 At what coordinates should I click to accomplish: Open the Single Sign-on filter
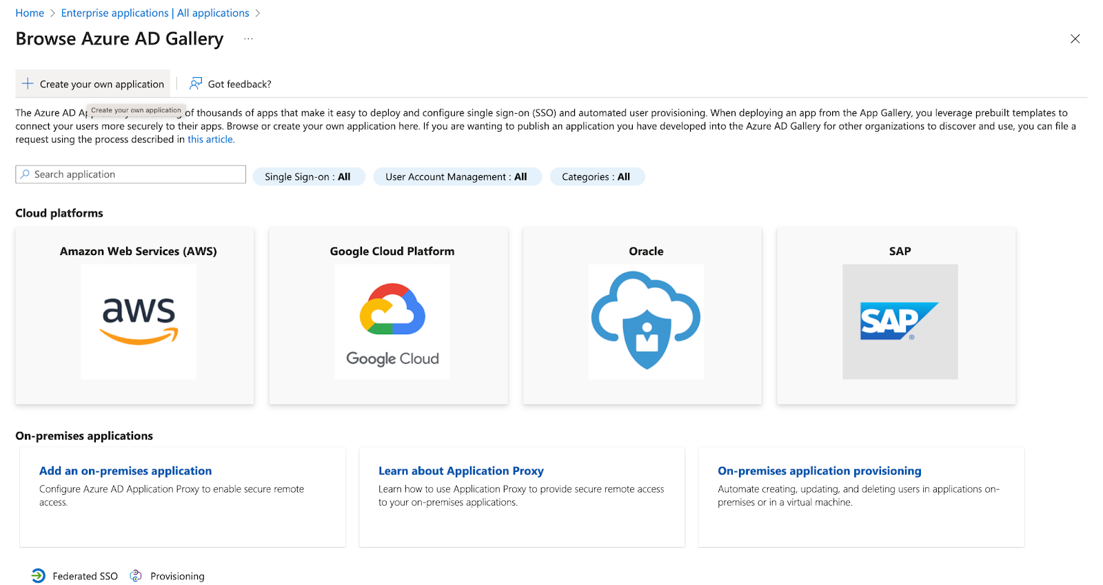pos(308,177)
